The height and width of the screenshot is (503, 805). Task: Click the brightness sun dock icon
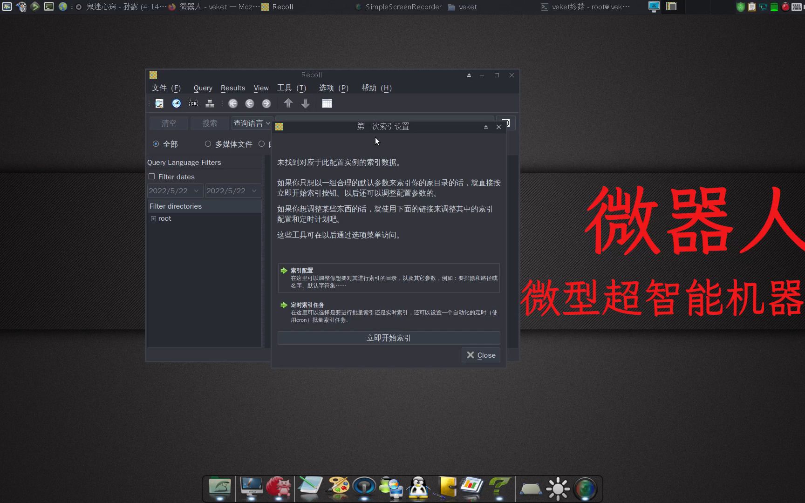click(x=558, y=489)
